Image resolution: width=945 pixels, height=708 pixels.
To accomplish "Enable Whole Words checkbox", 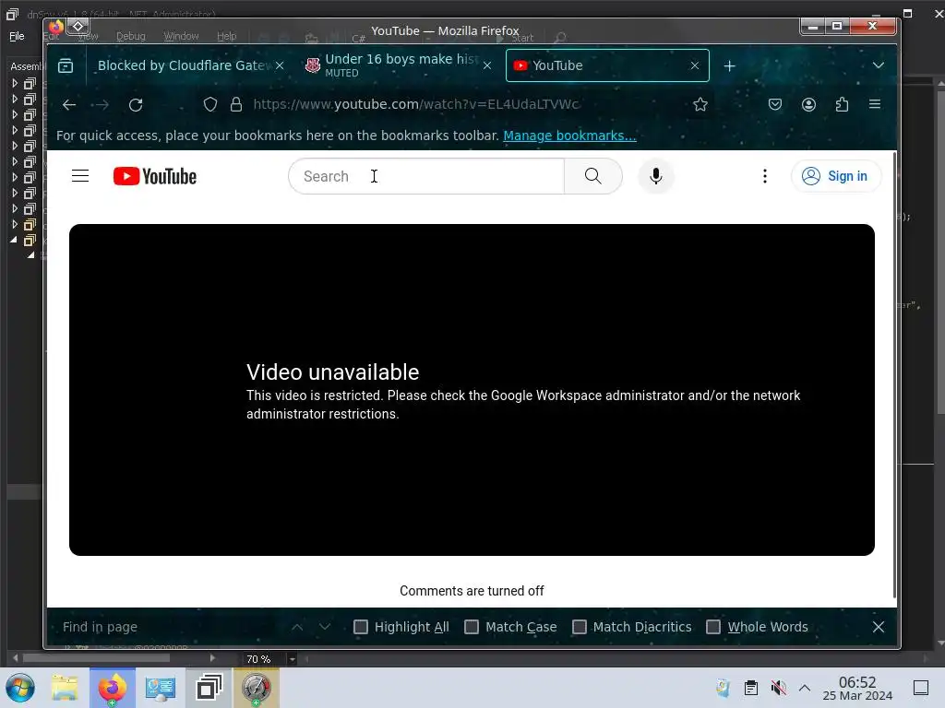I will 713,627.
